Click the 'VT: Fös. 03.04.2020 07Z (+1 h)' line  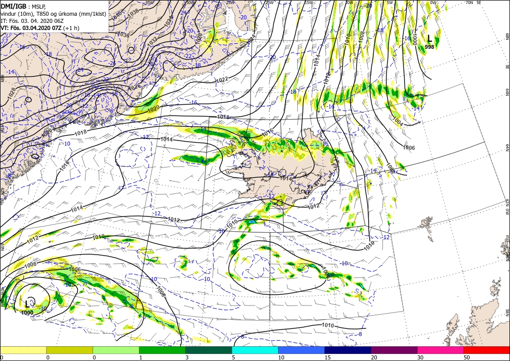(40, 28)
